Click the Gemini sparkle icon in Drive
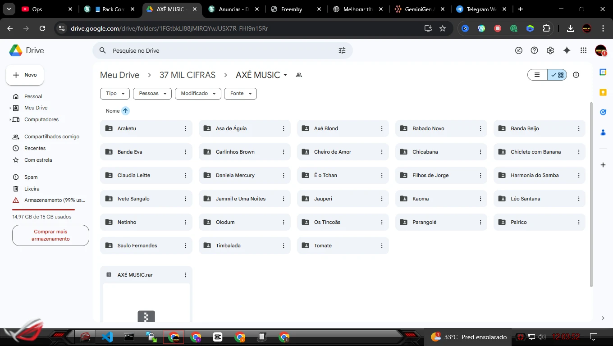This screenshot has width=613, height=346. (567, 50)
